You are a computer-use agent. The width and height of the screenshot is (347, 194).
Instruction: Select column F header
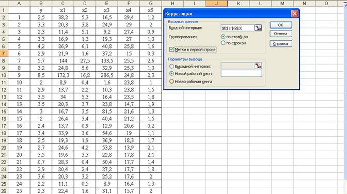pyautogui.click(x=129, y=3)
